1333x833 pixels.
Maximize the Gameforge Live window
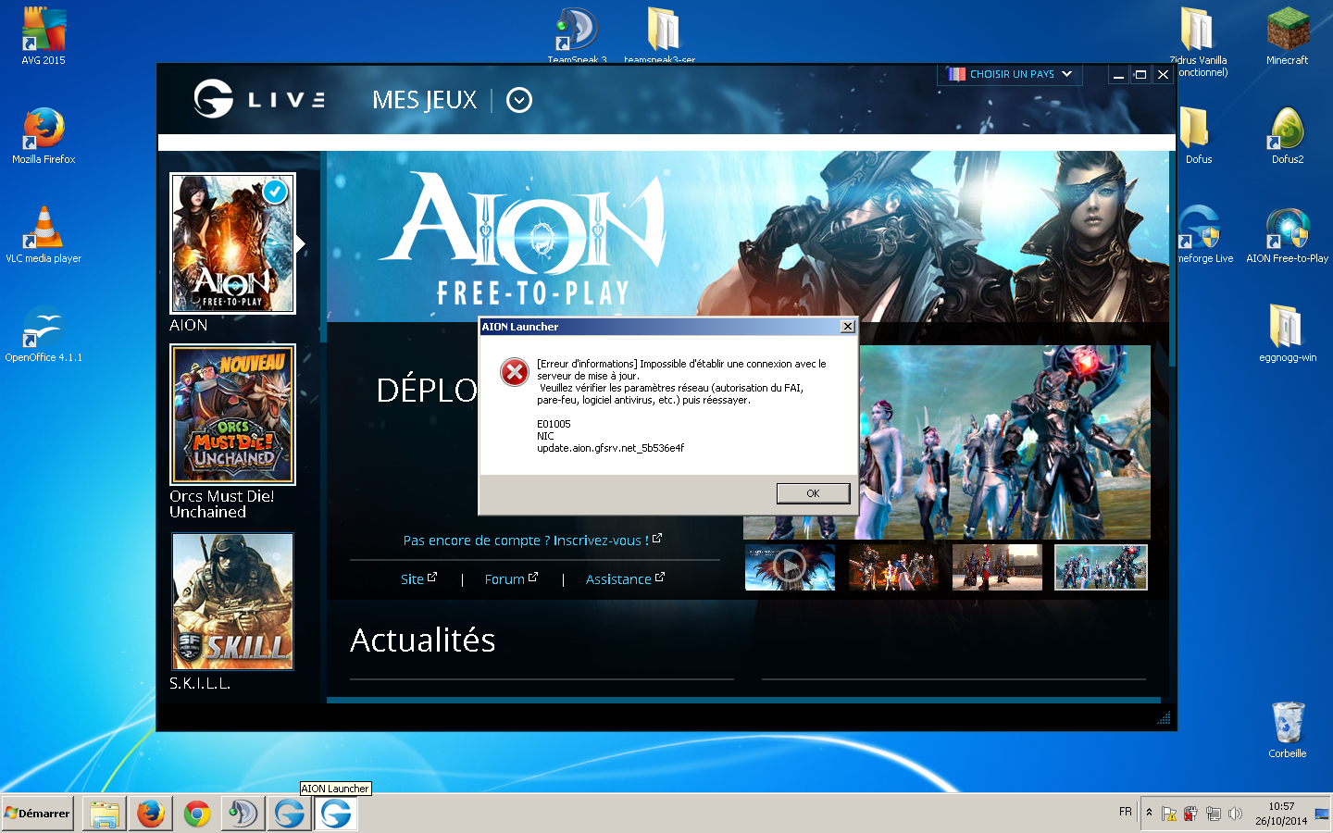pyautogui.click(x=1141, y=75)
